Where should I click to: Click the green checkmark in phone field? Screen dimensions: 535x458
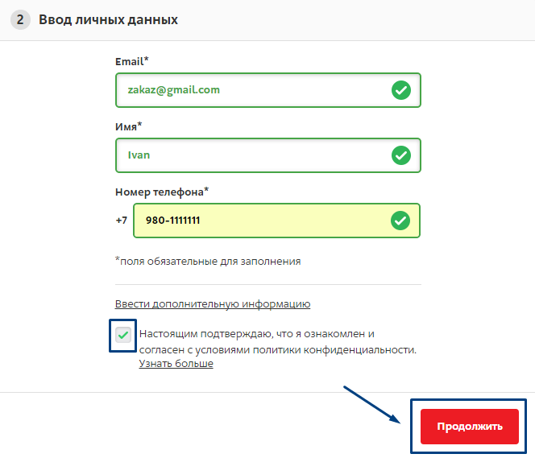pyautogui.click(x=400, y=221)
